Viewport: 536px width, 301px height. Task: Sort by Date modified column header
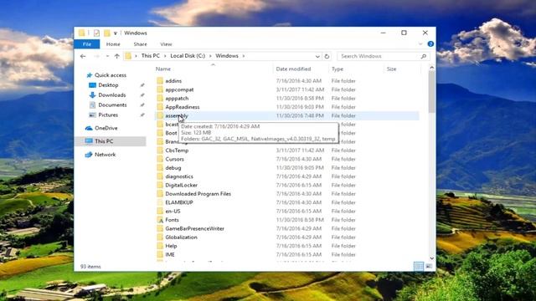coord(293,69)
